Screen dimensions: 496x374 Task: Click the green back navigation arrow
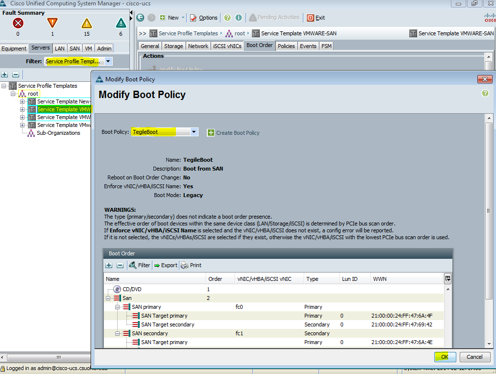[x=140, y=18]
